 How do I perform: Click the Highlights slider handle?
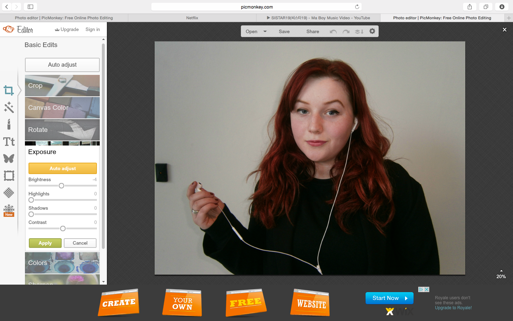[31, 200]
